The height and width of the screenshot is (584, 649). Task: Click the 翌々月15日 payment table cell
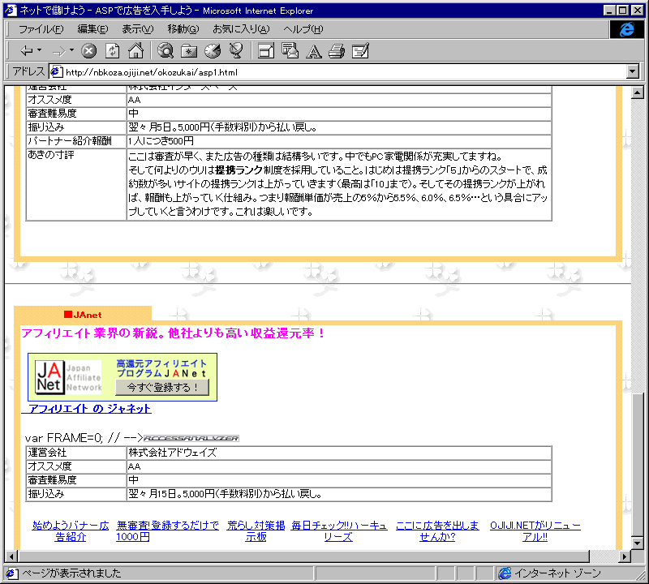(339, 494)
